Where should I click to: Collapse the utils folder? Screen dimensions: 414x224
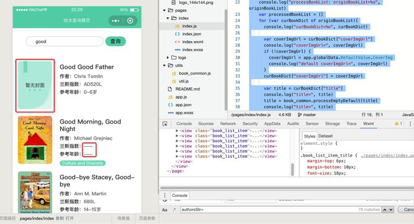point(165,65)
